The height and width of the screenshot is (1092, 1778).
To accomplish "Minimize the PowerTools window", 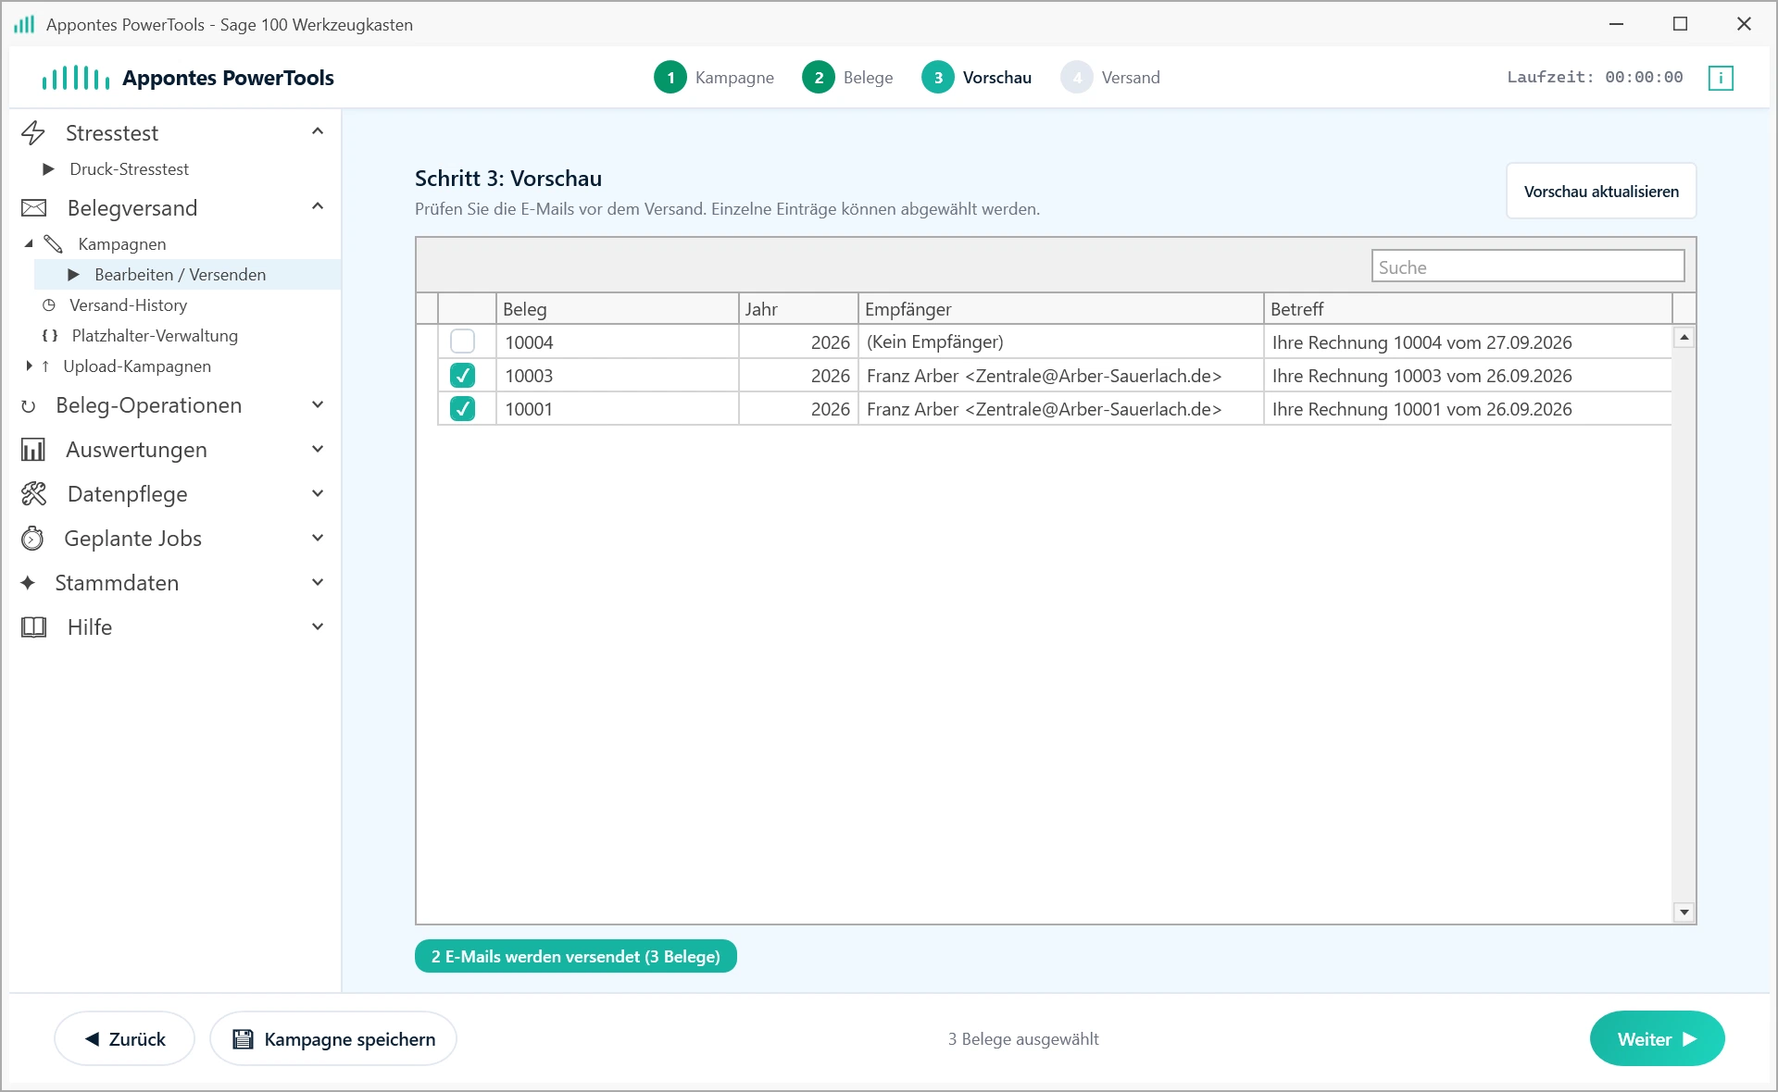I will click(1617, 24).
